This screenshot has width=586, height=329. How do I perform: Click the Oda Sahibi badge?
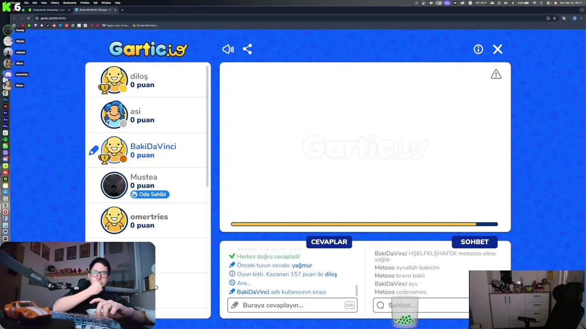(x=150, y=194)
